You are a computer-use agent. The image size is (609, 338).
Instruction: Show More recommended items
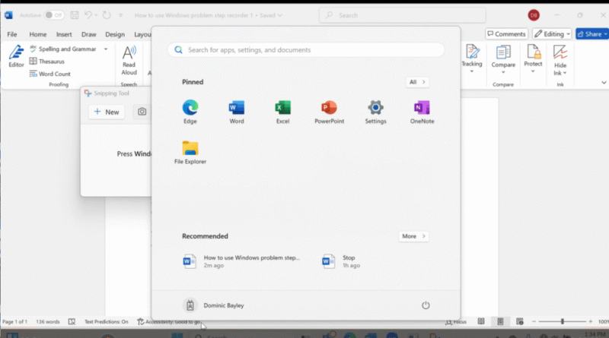pos(413,236)
